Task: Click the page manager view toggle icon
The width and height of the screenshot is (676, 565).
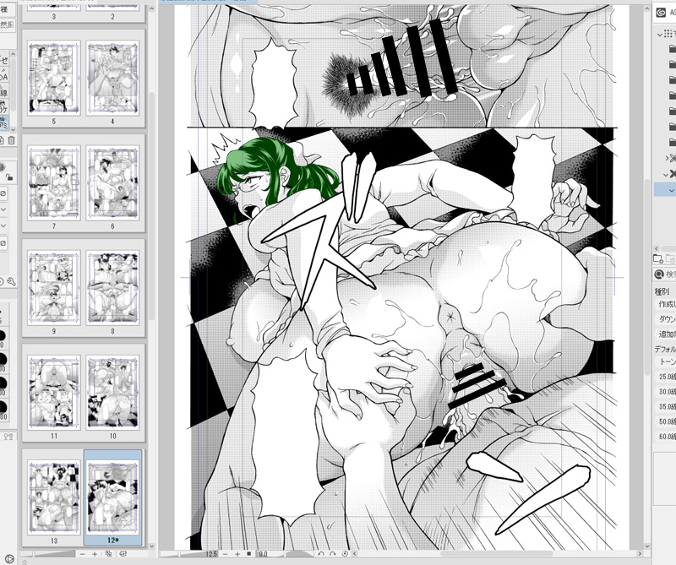Action: click(x=109, y=554)
